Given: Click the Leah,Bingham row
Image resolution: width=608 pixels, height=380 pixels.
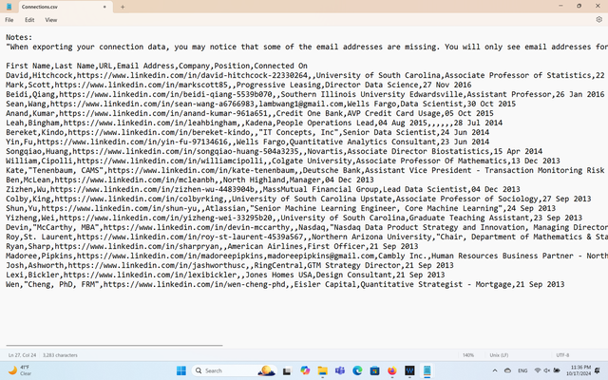Looking at the screenshot, I should point(254,123).
